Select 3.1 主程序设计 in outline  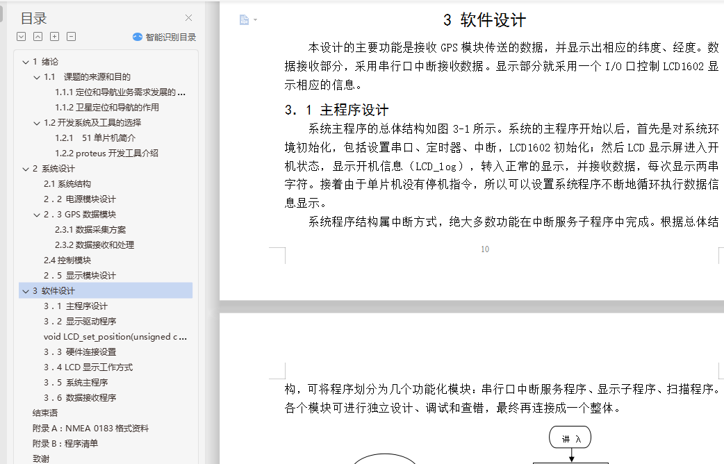click(x=76, y=306)
